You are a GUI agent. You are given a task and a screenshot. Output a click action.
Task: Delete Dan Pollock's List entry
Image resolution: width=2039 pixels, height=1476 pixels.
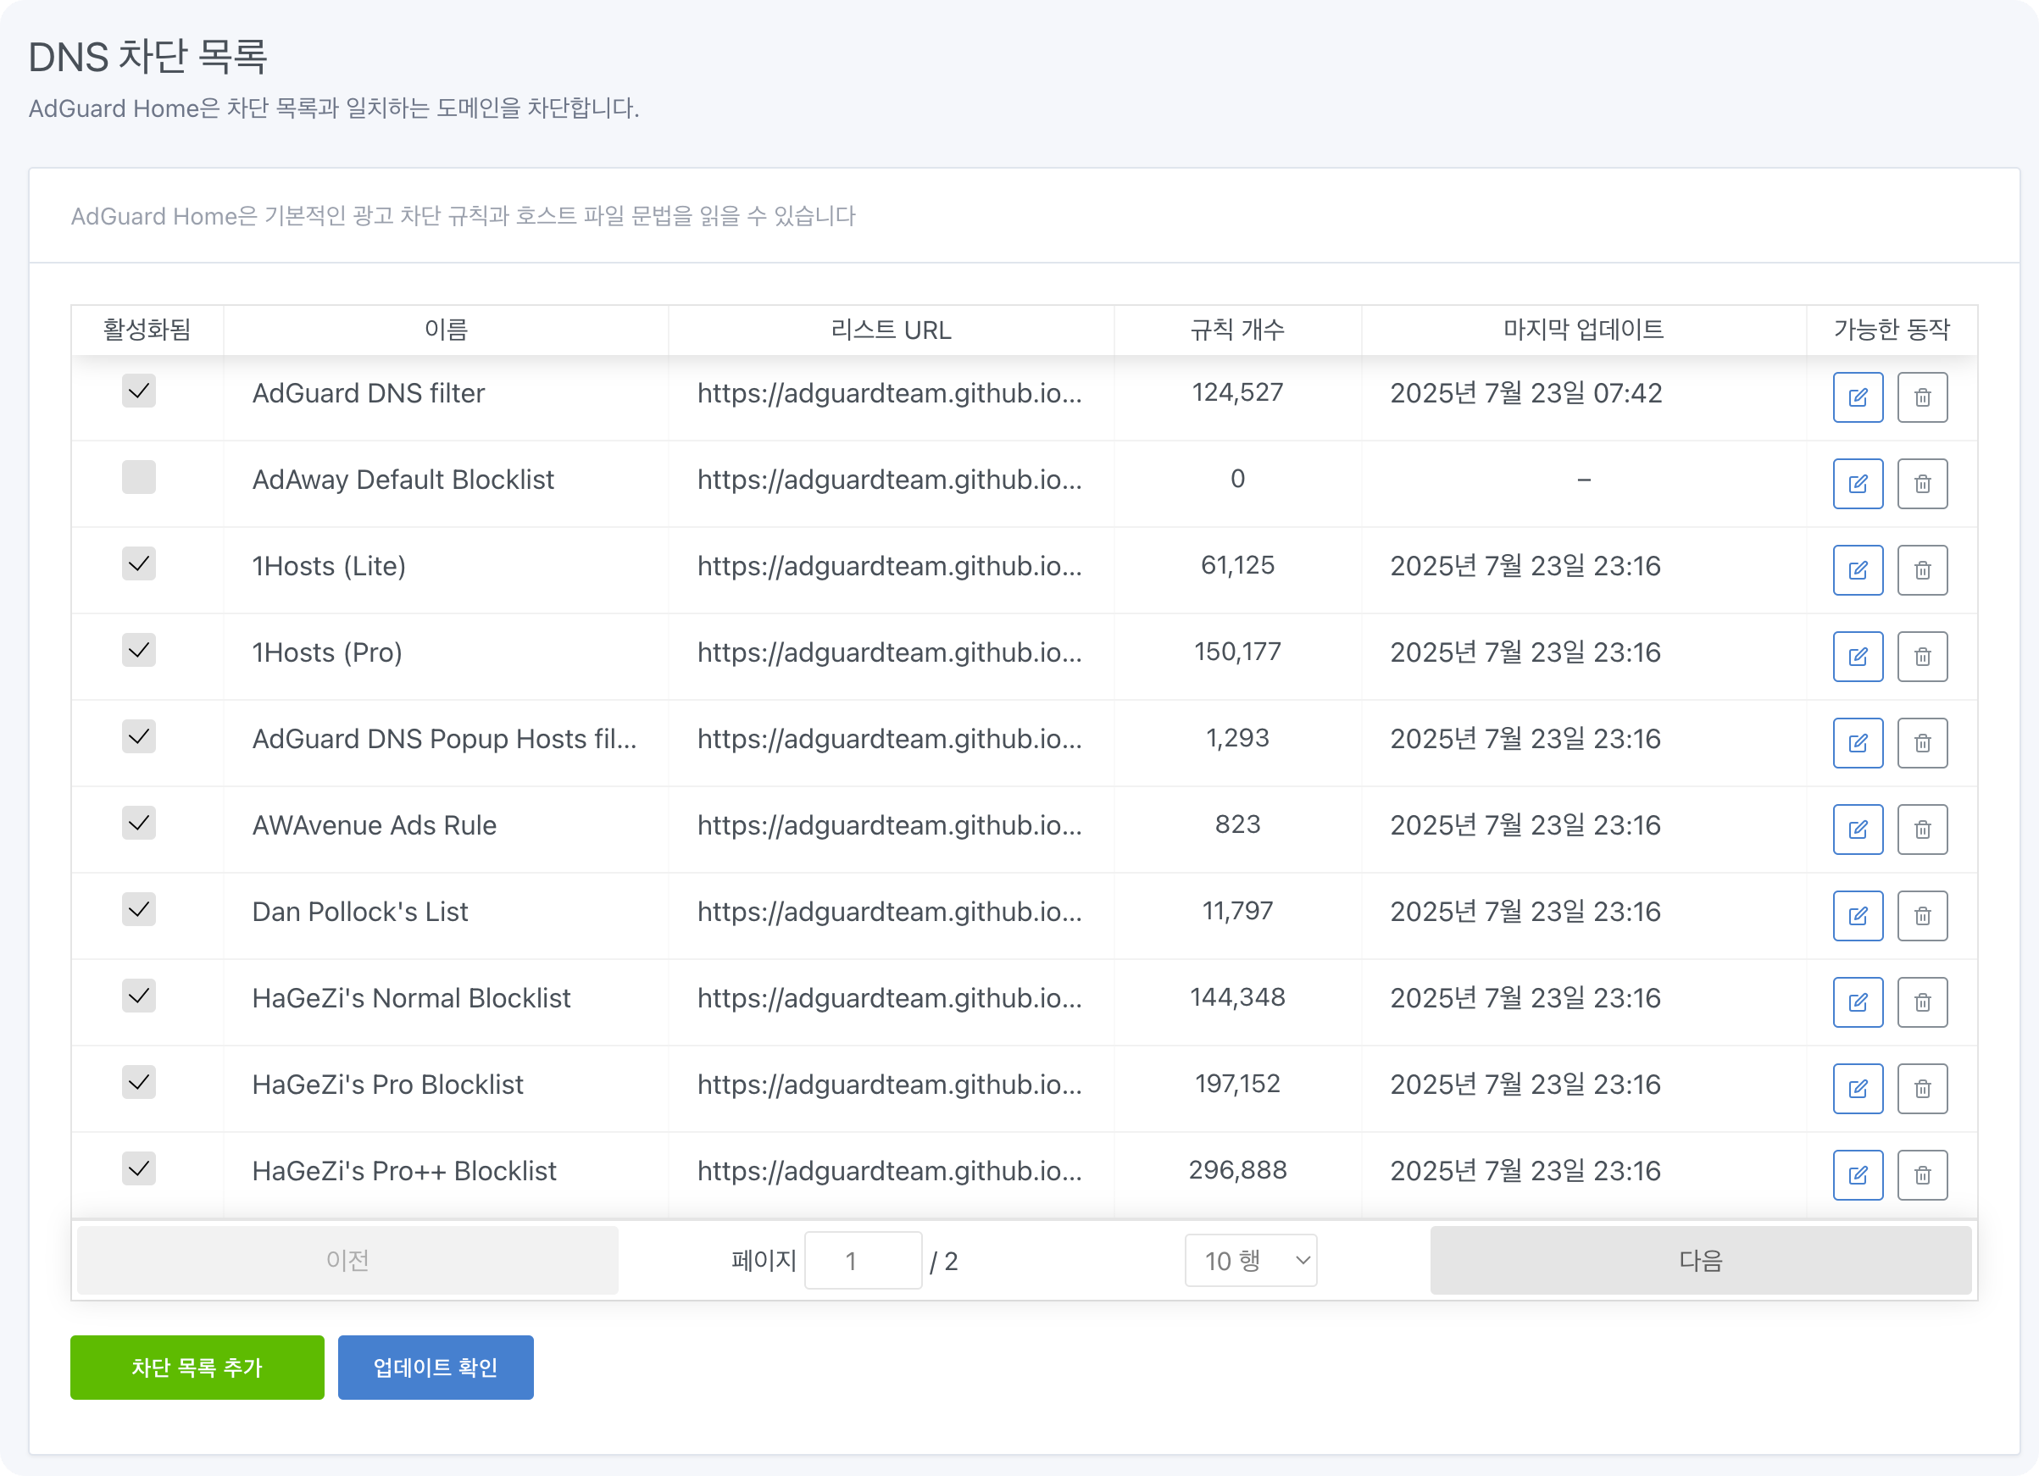tap(1921, 915)
